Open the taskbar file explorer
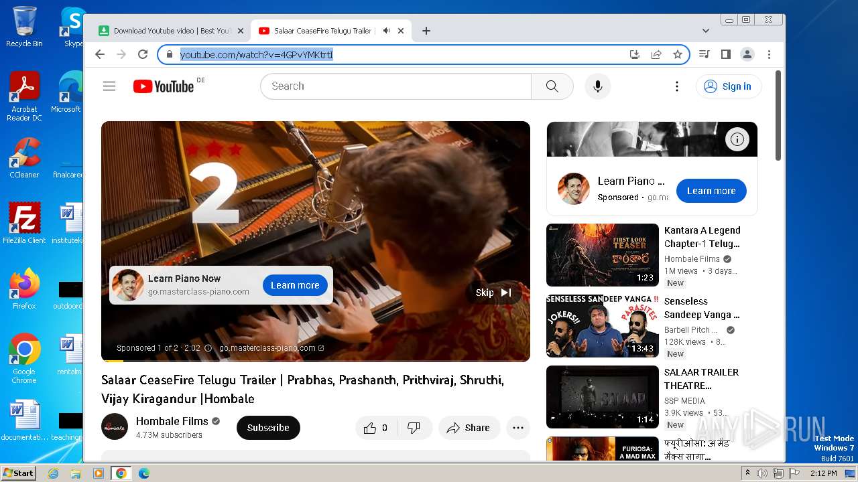Screen dimensions: 858x482 tap(76, 473)
